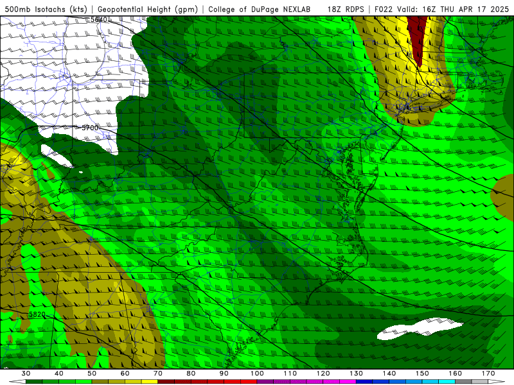This screenshot has width=514, height=385.
Task: Click the "F022 Valid: 16Z THU APR 17 2025" text
Action: click(x=441, y=9)
